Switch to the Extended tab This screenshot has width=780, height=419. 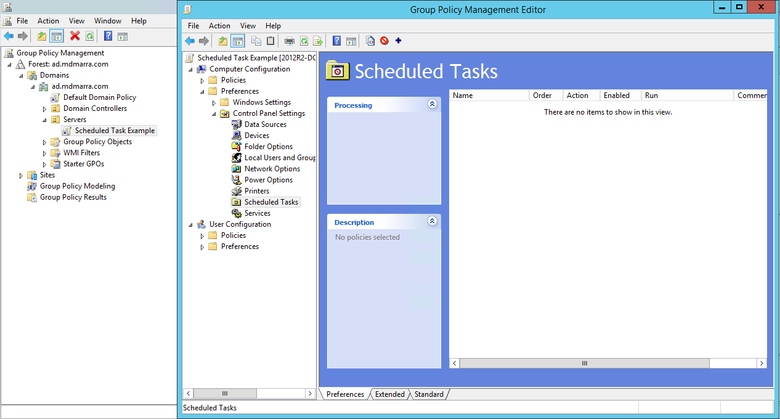tap(390, 394)
